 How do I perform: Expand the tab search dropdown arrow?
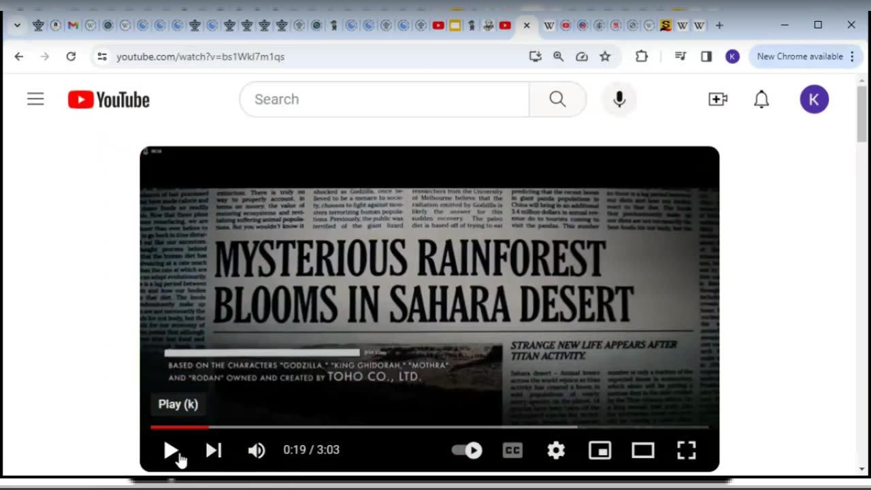coord(17,25)
